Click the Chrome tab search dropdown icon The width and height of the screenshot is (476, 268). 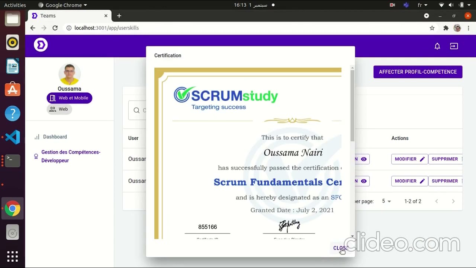pos(427,16)
